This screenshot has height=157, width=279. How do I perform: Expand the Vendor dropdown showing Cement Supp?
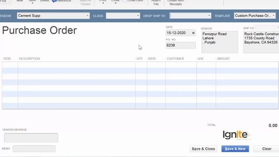87,16
